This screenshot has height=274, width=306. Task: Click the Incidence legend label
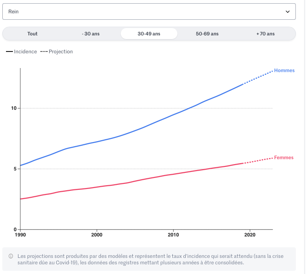tap(25, 52)
